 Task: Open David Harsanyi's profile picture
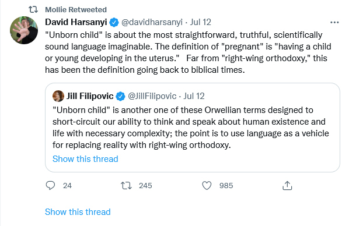[x=24, y=30]
